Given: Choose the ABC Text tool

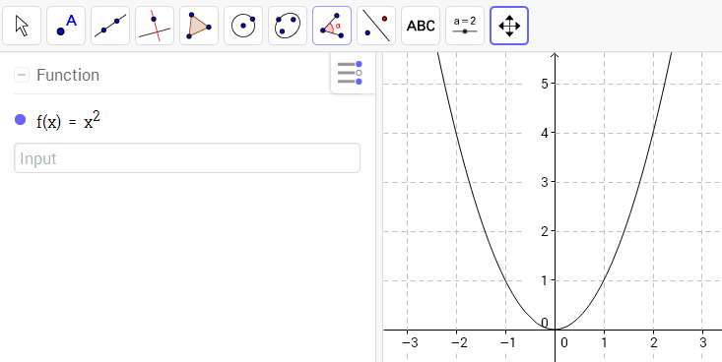Looking at the screenshot, I should click(421, 26).
